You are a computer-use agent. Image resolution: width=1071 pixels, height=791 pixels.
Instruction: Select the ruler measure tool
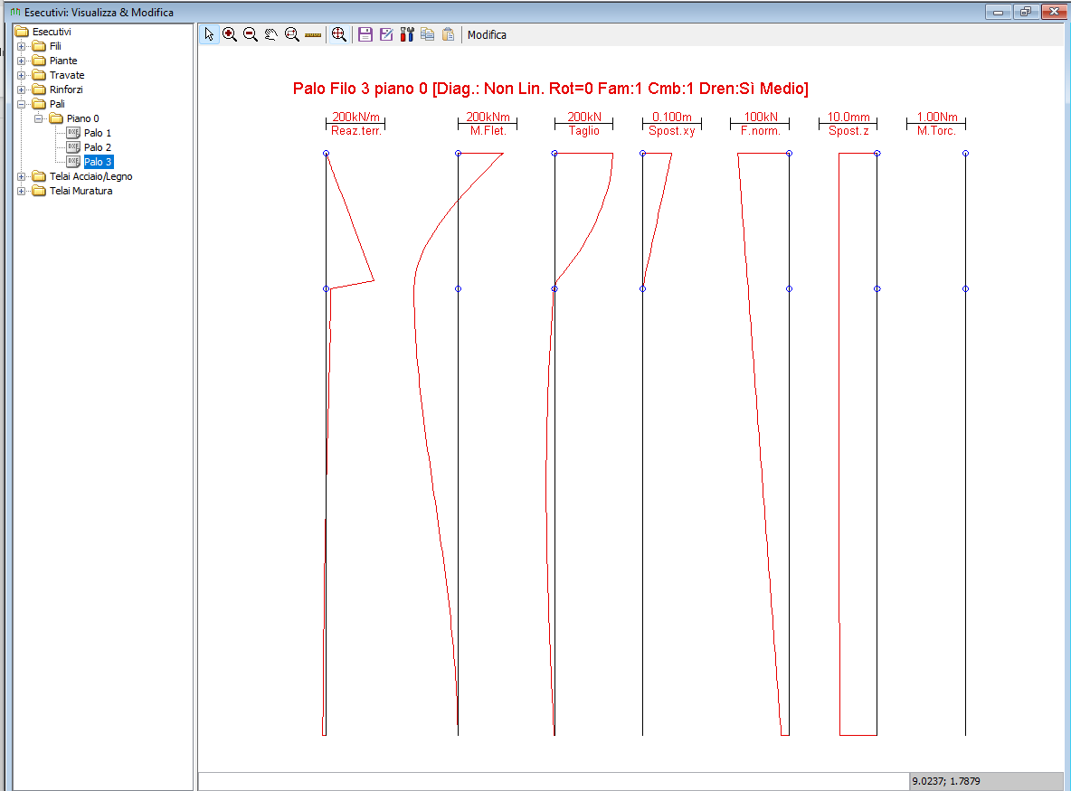[313, 35]
